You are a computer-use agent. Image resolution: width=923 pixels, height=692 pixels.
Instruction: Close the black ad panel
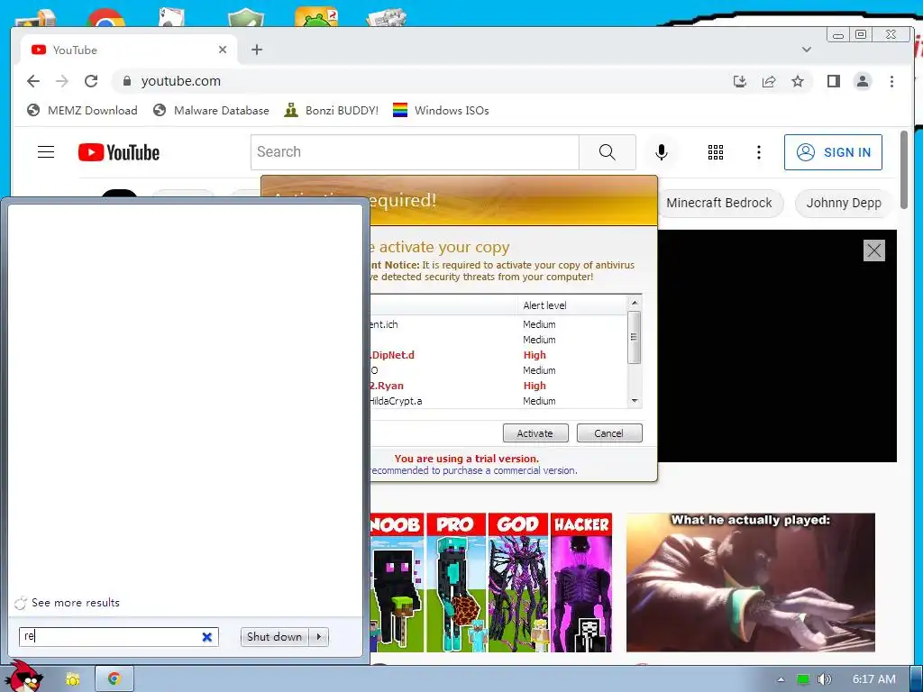pyautogui.click(x=874, y=250)
